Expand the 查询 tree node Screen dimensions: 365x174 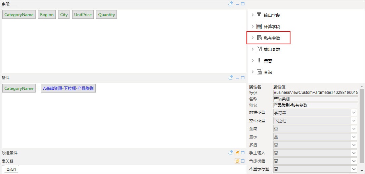click(x=253, y=72)
